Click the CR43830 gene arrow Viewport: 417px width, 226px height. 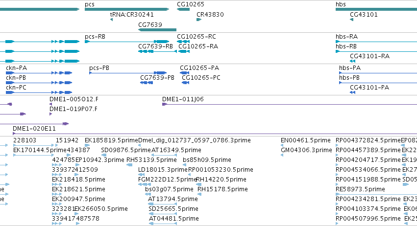199,20
